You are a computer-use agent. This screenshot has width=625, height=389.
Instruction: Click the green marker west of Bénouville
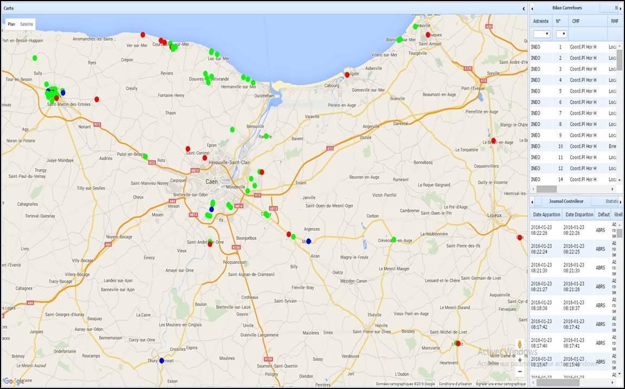(232, 129)
